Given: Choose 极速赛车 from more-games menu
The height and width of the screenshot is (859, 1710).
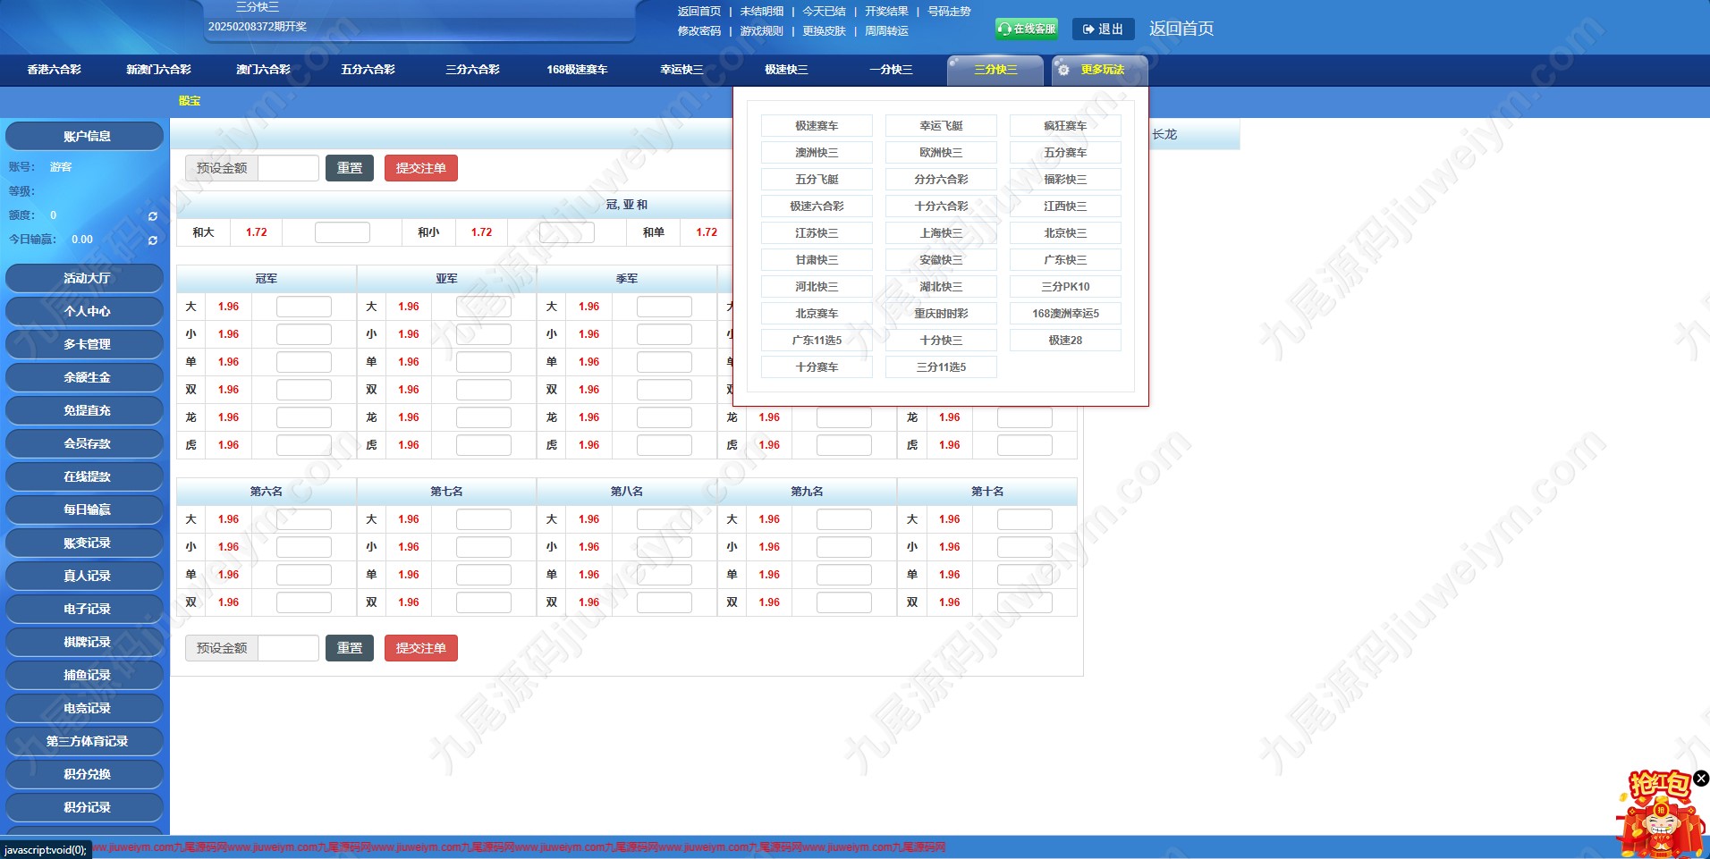Looking at the screenshot, I should tap(817, 126).
